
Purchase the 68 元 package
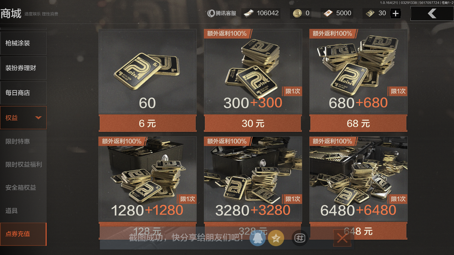[x=358, y=123]
